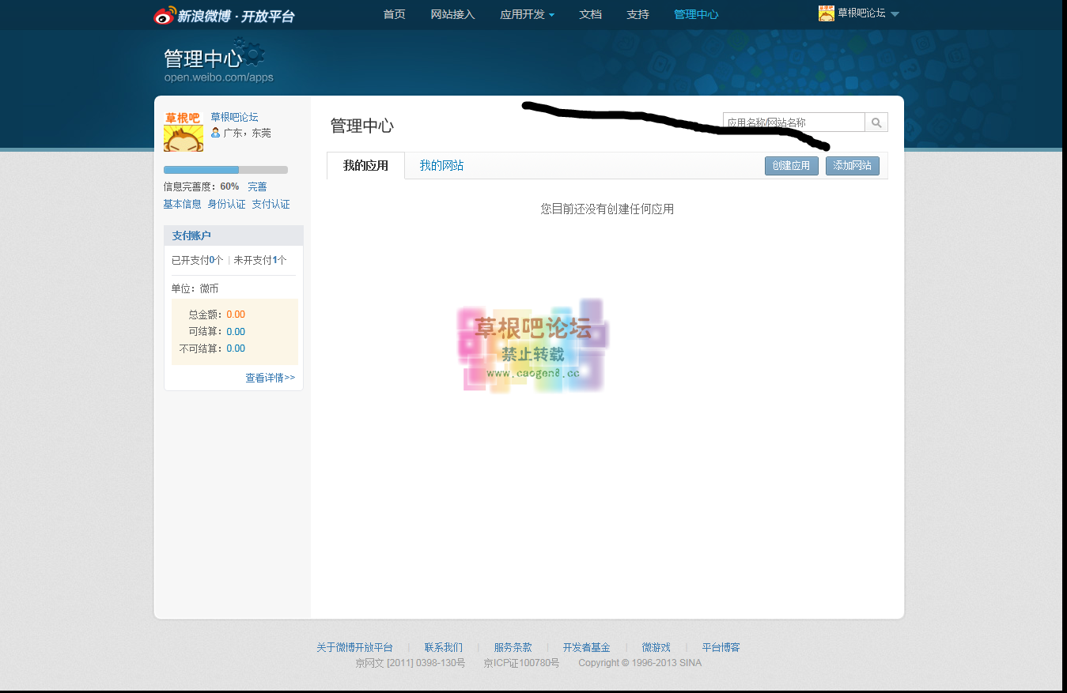Open 服务条款 from the footer
The height and width of the screenshot is (693, 1067).
coord(513,647)
